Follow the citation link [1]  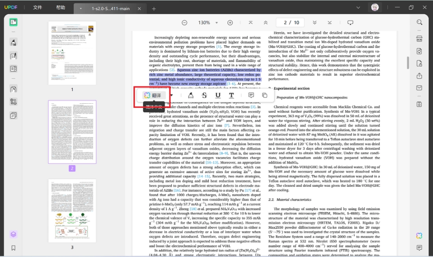click(219, 47)
